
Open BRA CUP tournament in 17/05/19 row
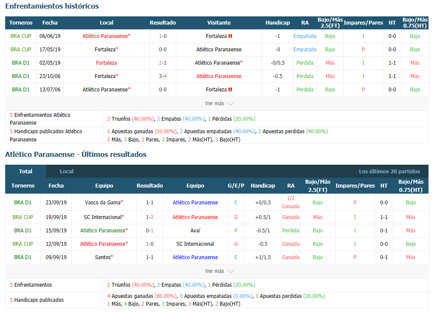pos(21,49)
